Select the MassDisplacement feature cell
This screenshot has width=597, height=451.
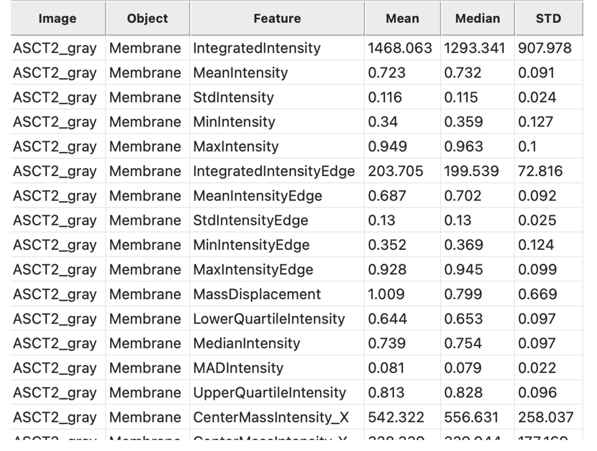[277, 294]
